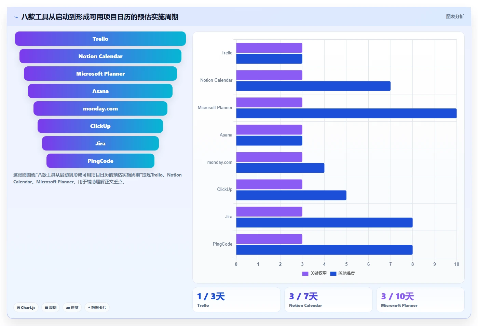
Task: Click Jira purple 关键权重 bar
Action: 269,212
